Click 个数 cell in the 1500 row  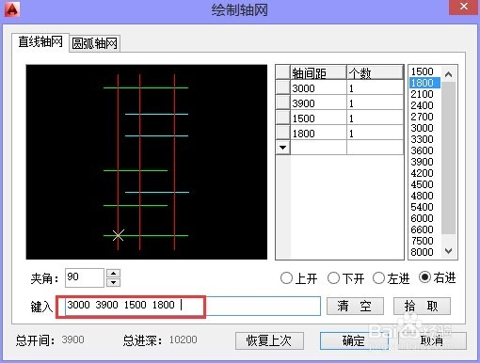point(375,118)
